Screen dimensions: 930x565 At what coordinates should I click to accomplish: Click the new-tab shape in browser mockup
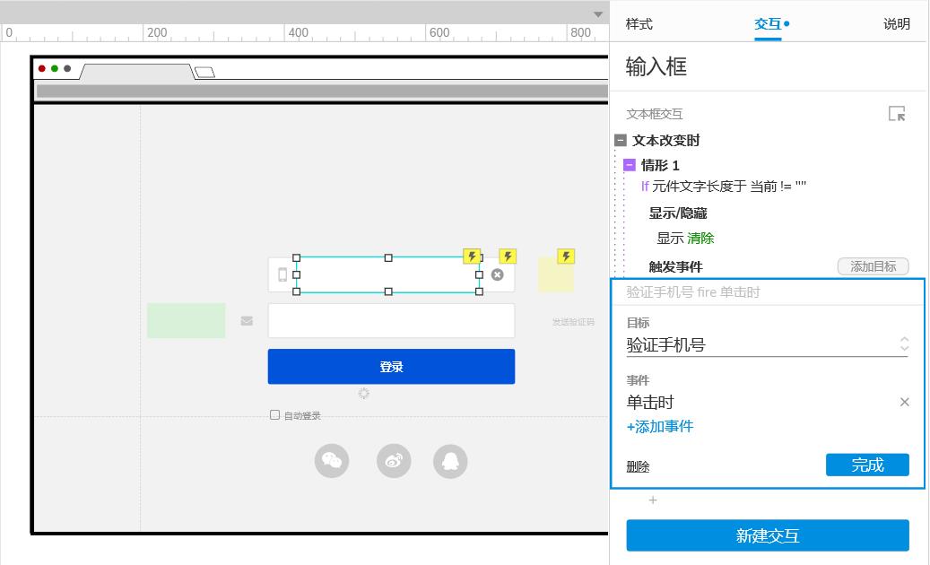tap(204, 73)
